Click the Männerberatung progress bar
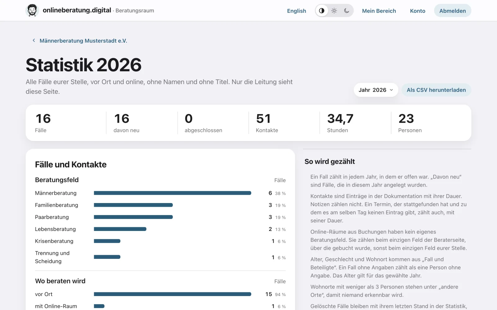The width and height of the screenshot is (497, 310). click(172, 193)
